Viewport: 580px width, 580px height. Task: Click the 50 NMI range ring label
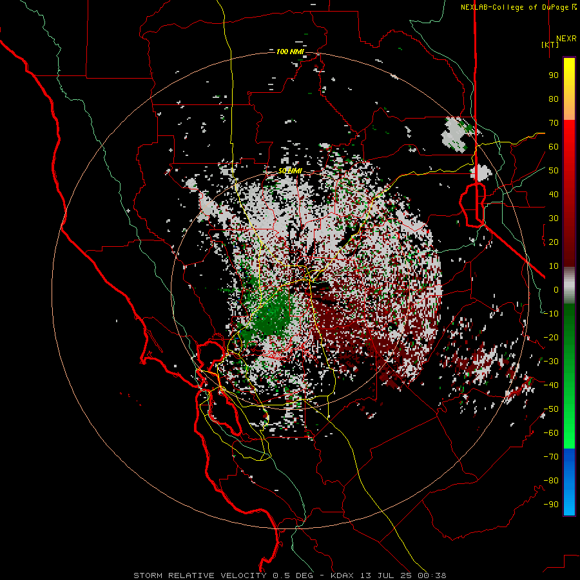point(290,171)
